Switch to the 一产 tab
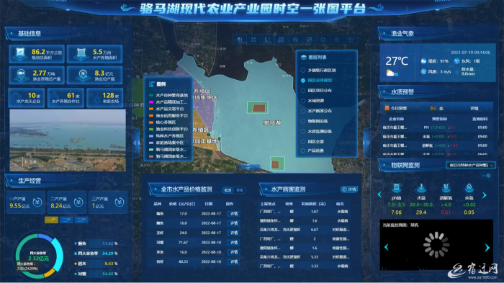 [51, 220]
